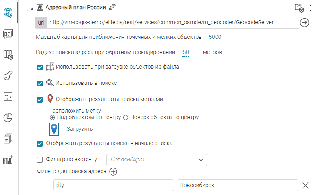Screen dimensions: 315x195
Task: Remove the city filter row with X
Action: pyautogui.click(x=305, y=185)
